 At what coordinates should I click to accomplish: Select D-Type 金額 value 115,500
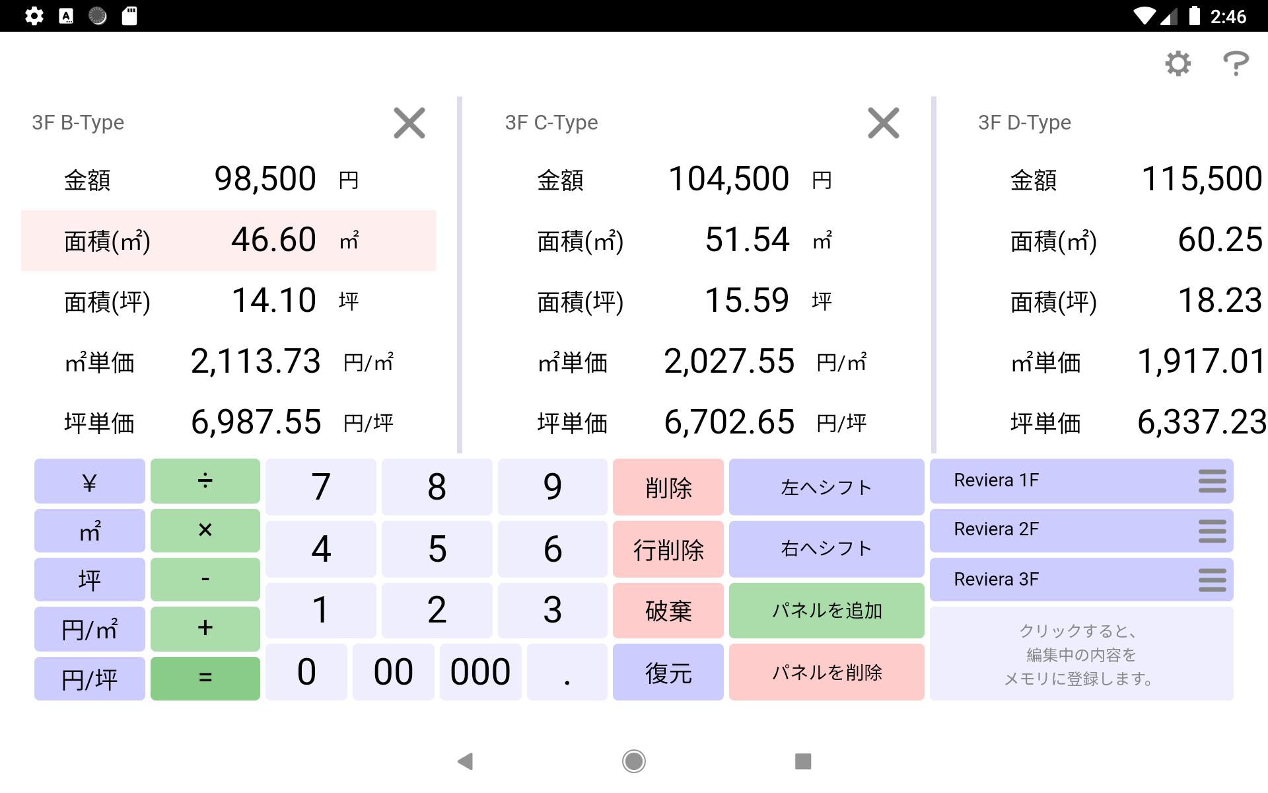coord(1202,179)
